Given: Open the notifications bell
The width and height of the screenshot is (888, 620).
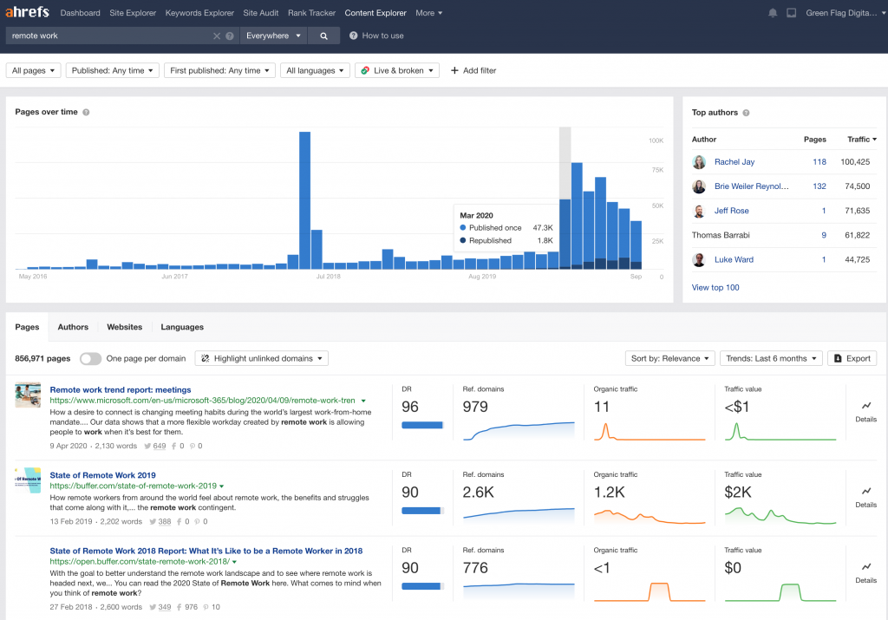Looking at the screenshot, I should click(773, 12).
